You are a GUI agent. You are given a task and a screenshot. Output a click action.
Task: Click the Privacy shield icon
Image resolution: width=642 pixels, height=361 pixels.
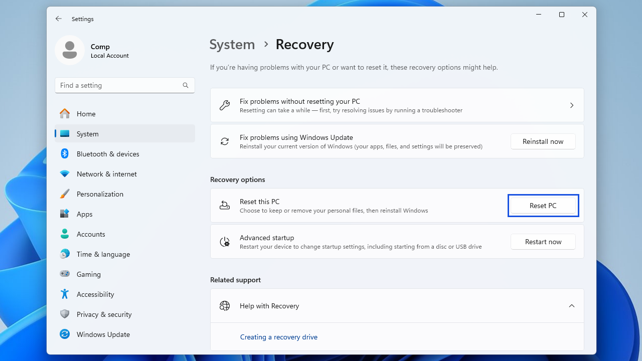pos(65,314)
